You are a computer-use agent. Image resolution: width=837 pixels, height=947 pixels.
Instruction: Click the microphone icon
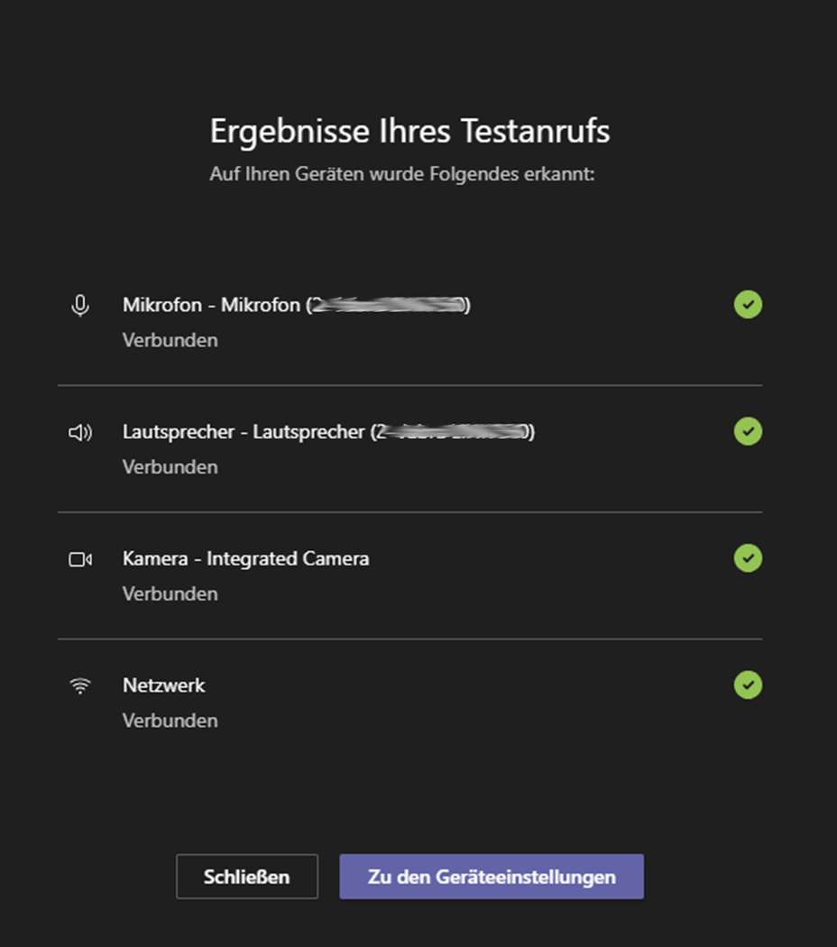[x=80, y=306]
